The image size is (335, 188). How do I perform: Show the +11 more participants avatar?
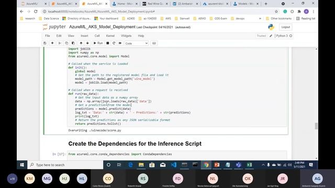[12, 179]
